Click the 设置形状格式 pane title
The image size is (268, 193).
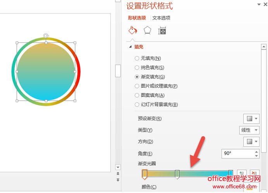click(149, 6)
